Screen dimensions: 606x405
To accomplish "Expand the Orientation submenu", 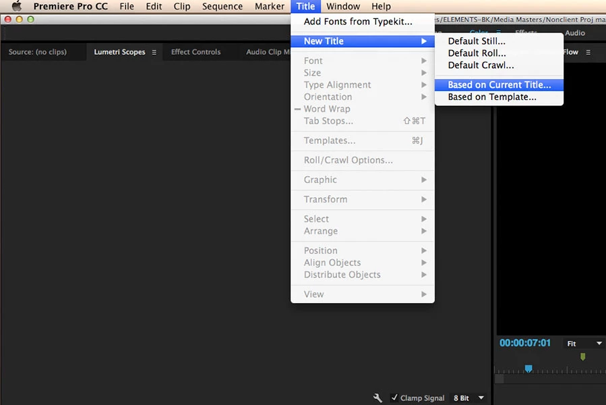I will click(363, 97).
